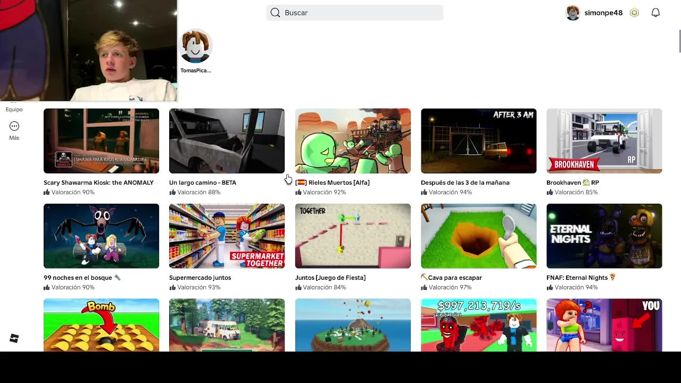Click title FNAF: Eternal Nights
Image resolution: width=681 pixels, height=383 pixels.
[x=581, y=278]
